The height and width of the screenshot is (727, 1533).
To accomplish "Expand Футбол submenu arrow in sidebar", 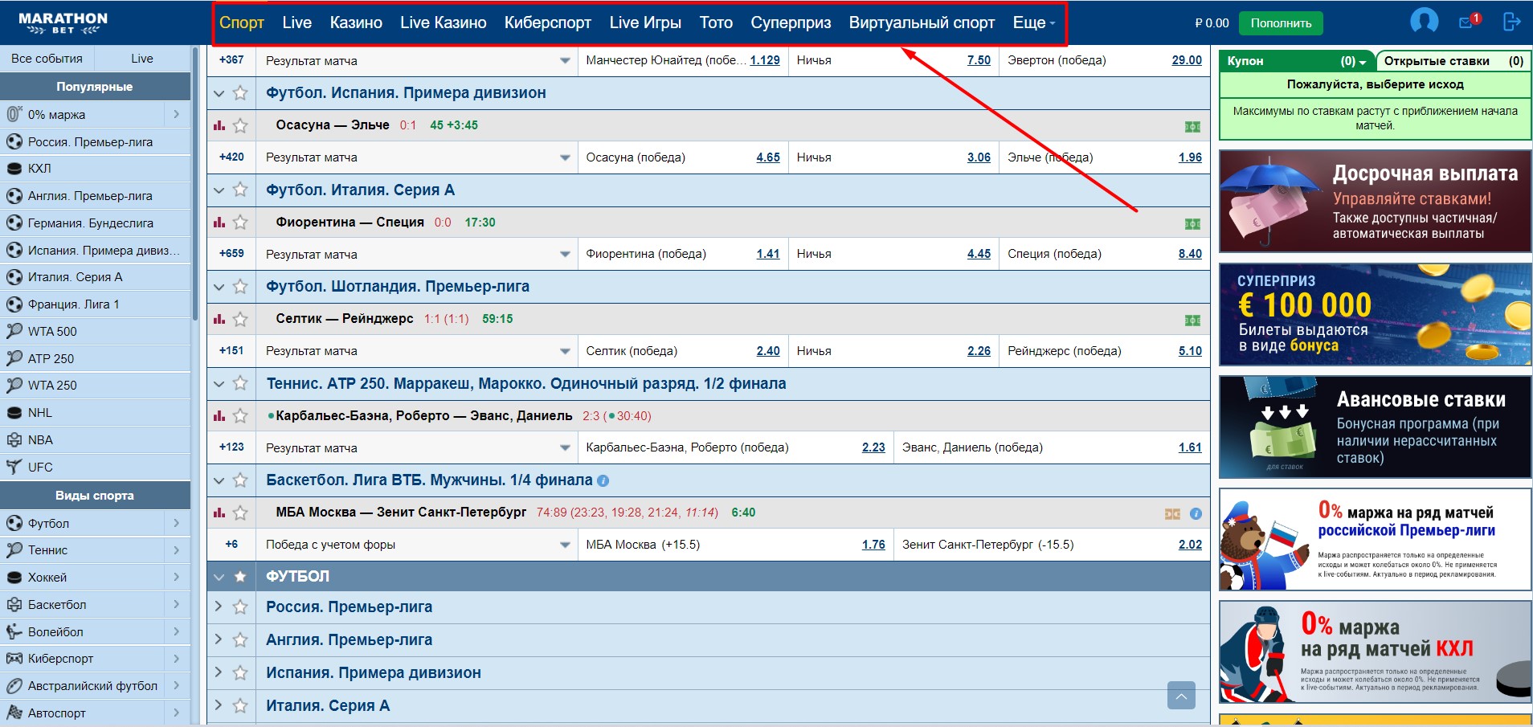I will coord(177,523).
